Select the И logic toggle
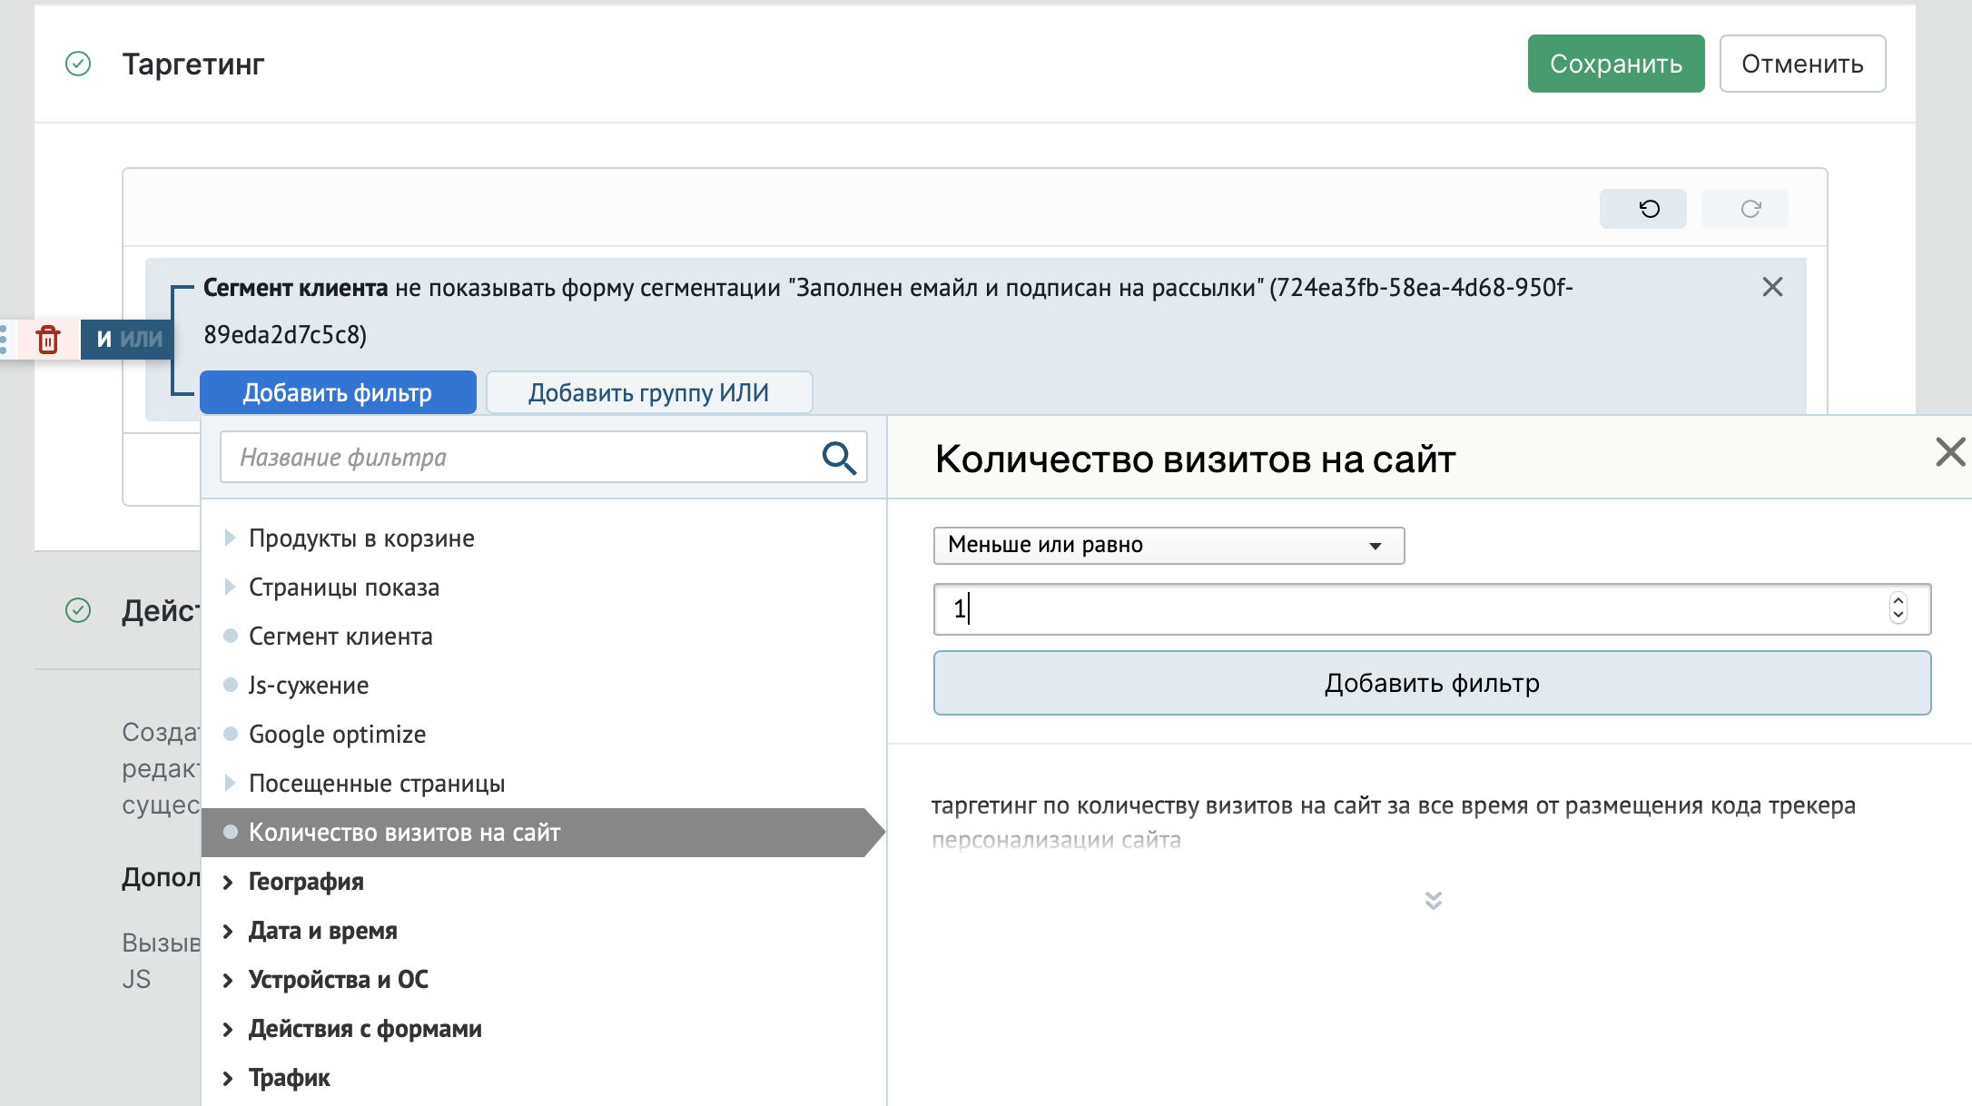The width and height of the screenshot is (1972, 1106). pos(104,339)
